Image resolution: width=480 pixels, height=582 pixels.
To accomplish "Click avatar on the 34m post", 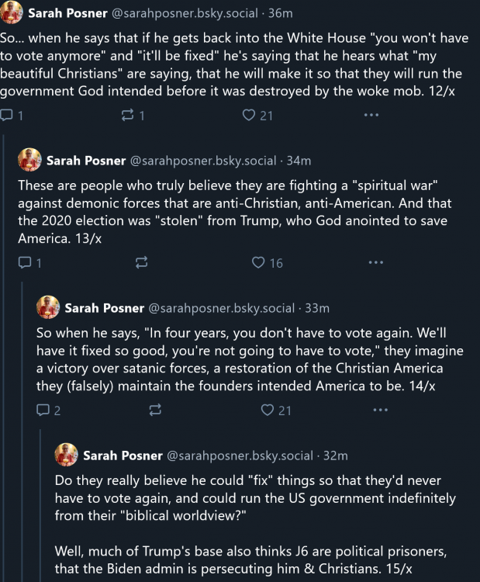I will [x=29, y=161].
